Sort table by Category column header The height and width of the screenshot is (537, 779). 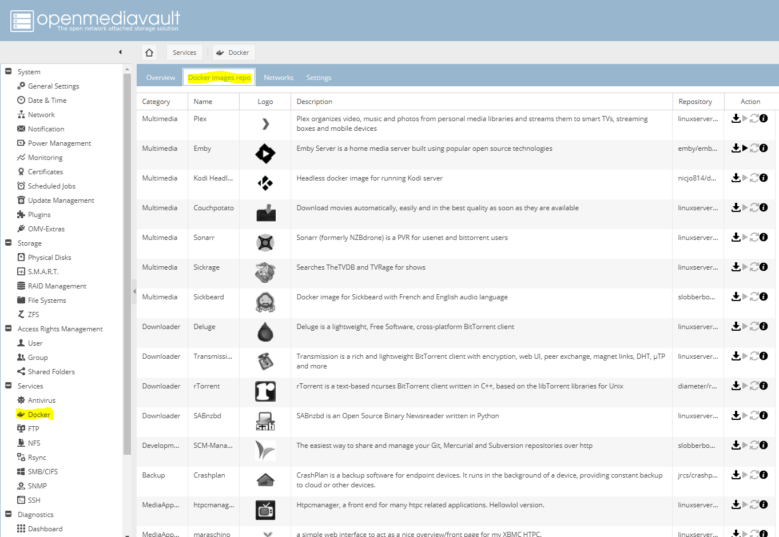pyautogui.click(x=162, y=102)
